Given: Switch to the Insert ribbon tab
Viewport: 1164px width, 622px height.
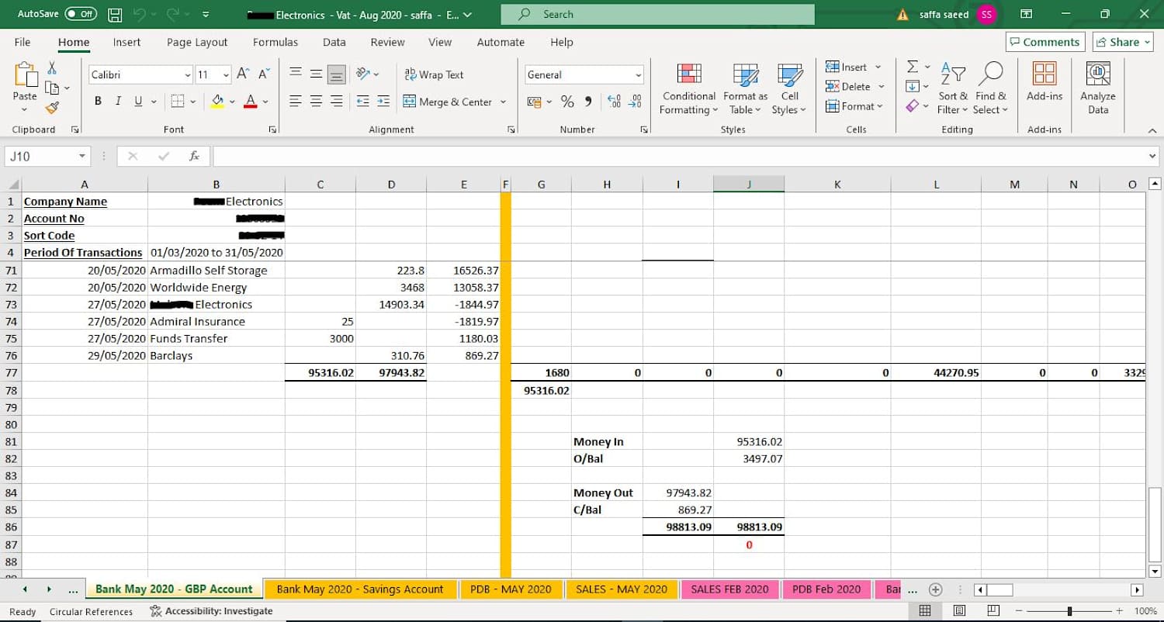Looking at the screenshot, I should tap(126, 42).
